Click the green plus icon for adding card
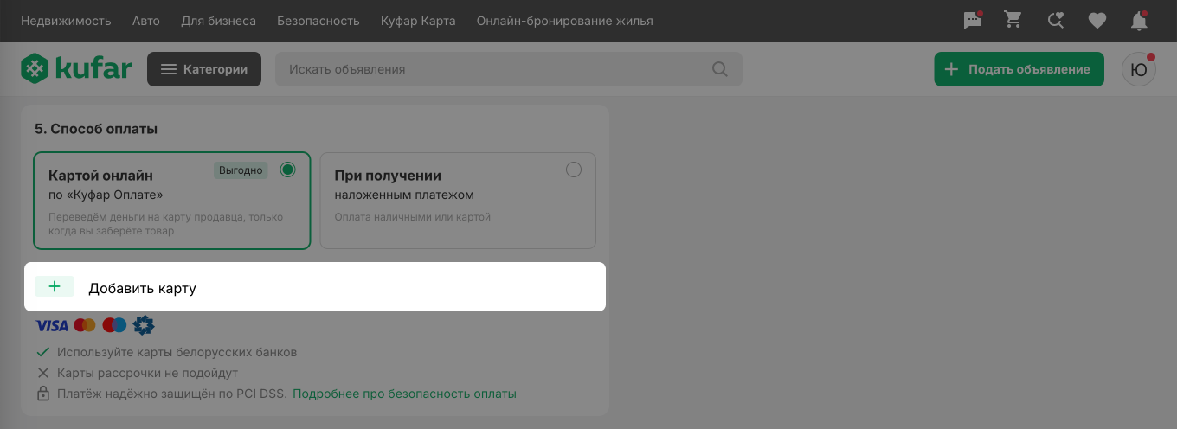Image resolution: width=1177 pixels, height=429 pixels. click(x=55, y=287)
